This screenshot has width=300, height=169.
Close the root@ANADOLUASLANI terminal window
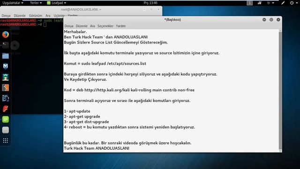point(158,9)
